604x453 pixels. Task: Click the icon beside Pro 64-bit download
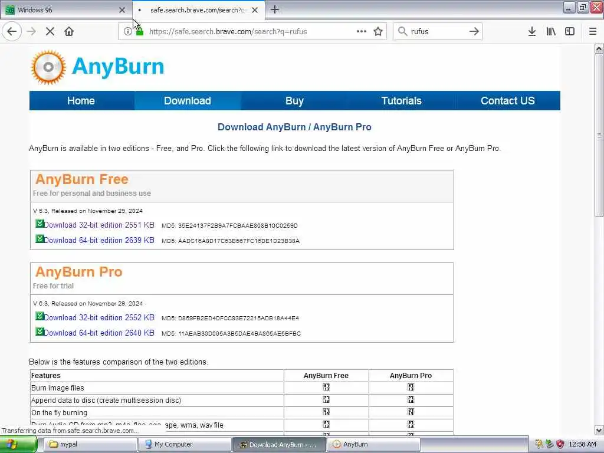pyautogui.click(x=40, y=331)
